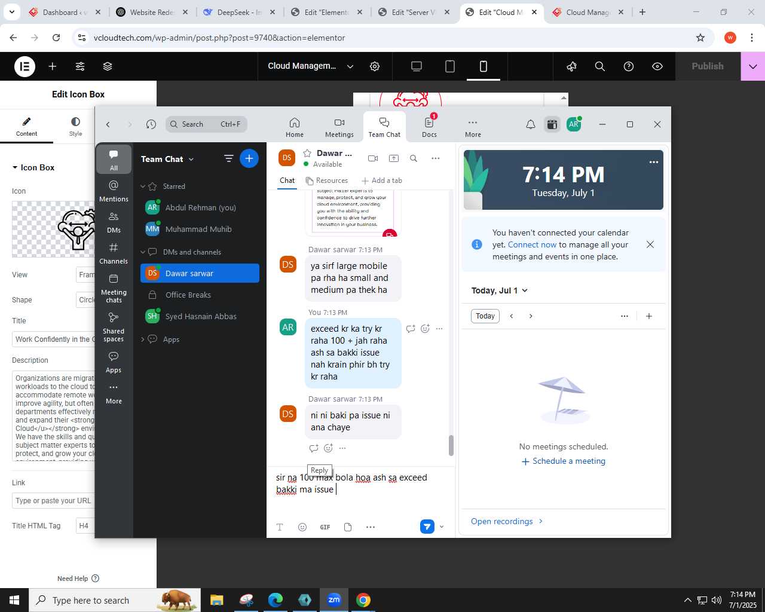Switch to Elementor desktop view
This screenshot has width=765, height=612.
pos(417,66)
